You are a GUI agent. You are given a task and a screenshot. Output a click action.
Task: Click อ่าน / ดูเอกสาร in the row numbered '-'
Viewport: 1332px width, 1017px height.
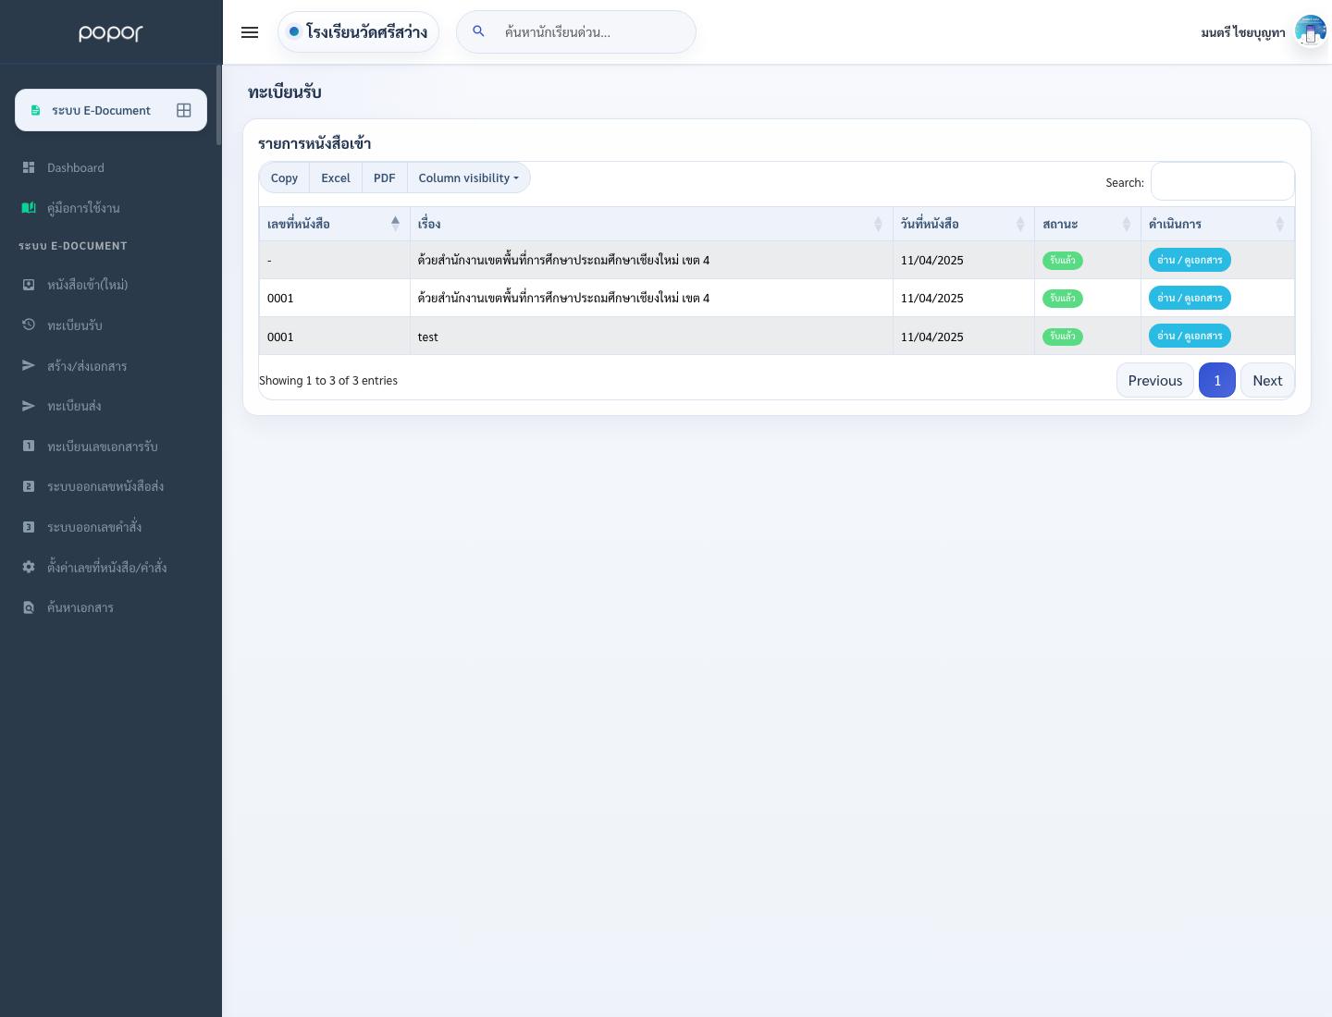point(1190,260)
